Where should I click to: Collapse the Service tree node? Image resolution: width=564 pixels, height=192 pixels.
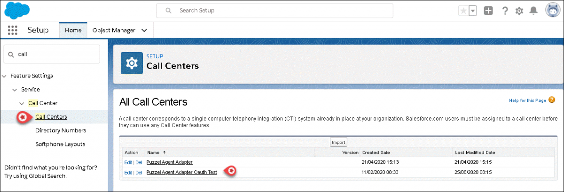point(15,89)
